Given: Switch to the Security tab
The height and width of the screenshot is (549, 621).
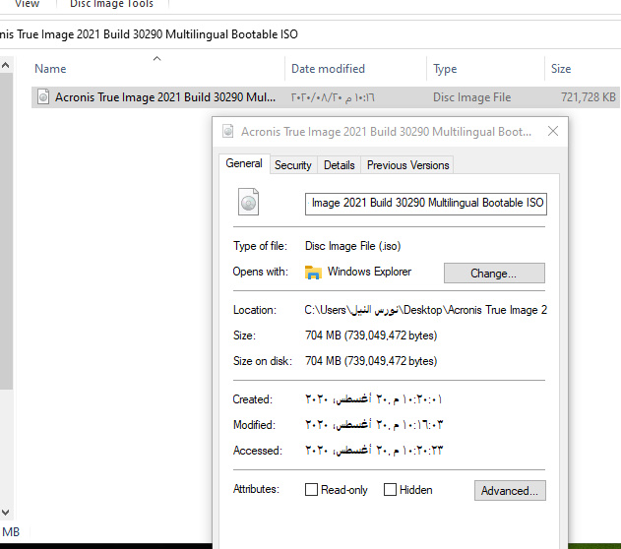Looking at the screenshot, I should pyautogui.click(x=293, y=165).
